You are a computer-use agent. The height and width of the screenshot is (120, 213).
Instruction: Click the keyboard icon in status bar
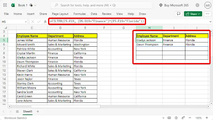pos(169,118)
